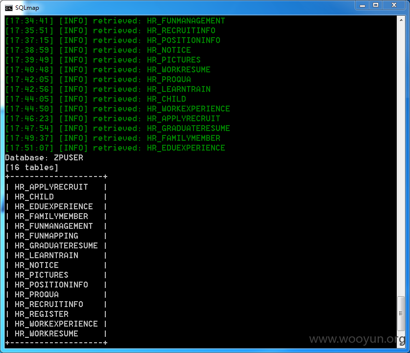The height and width of the screenshot is (353, 410).
Task: Maximize the SQLmap window
Action: click(376, 5)
